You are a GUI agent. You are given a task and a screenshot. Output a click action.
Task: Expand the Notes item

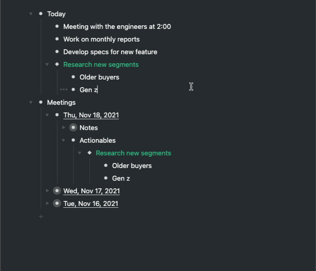[x=64, y=128]
